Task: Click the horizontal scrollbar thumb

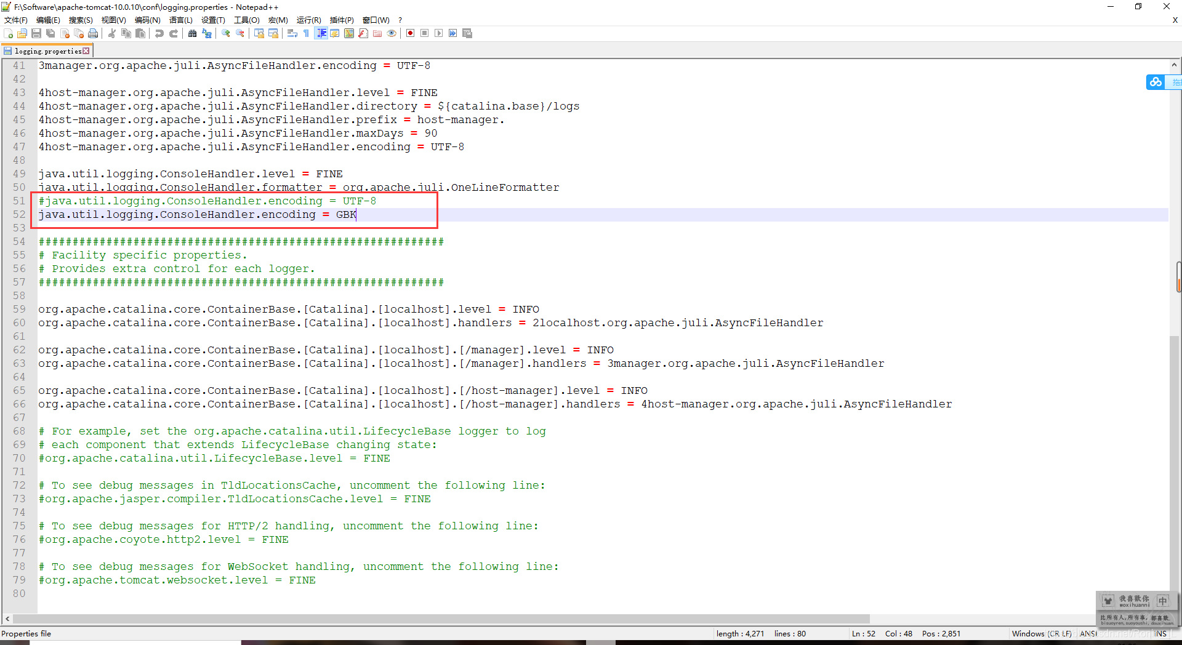Action: click(x=441, y=619)
